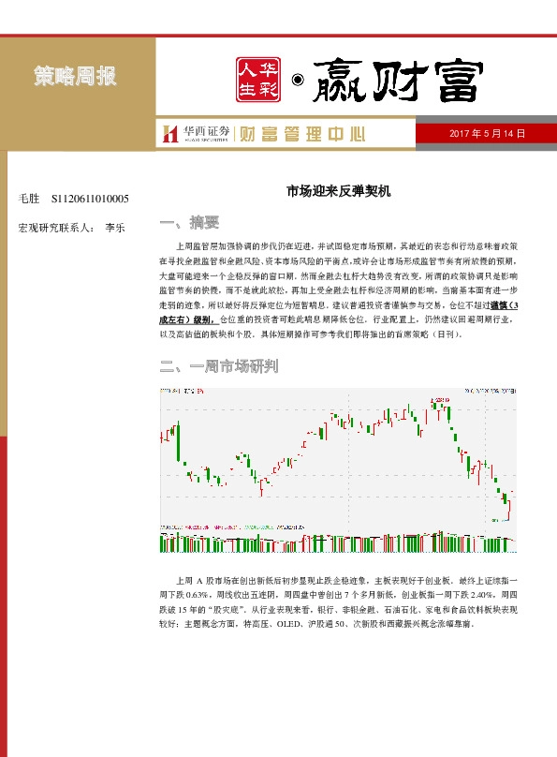Click the 赢财富 calligraphy title

(397, 82)
